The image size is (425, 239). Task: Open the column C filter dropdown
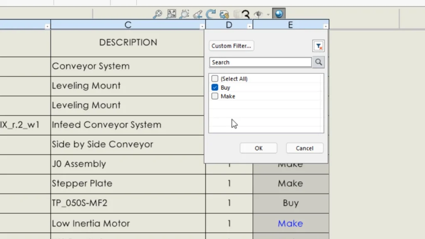pos(202,26)
